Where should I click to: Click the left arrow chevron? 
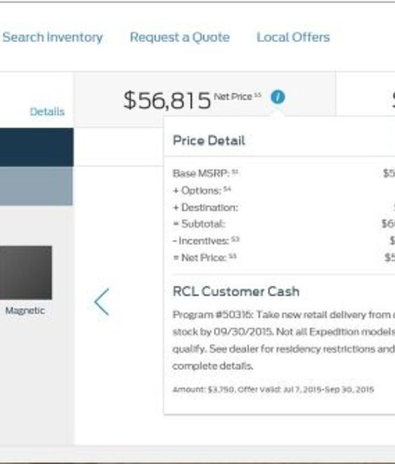click(x=101, y=302)
